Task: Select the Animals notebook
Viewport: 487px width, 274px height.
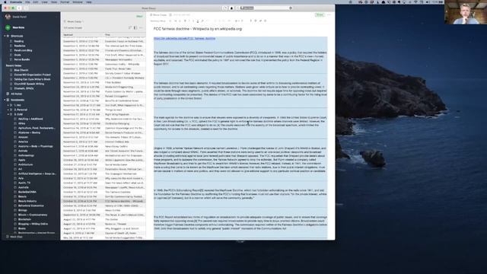Action: pos(23,151)
